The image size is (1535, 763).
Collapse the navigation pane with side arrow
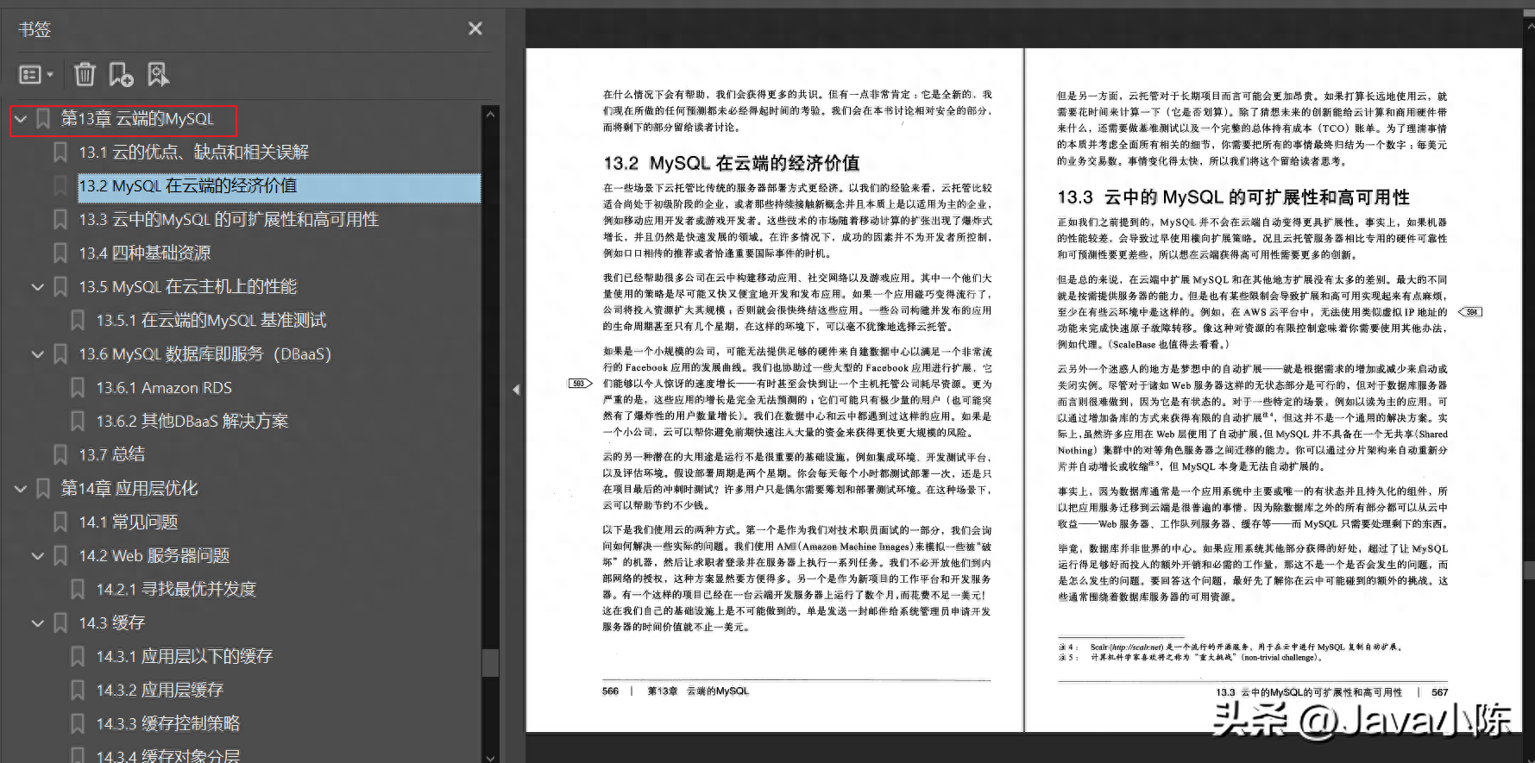coord(516,390)
